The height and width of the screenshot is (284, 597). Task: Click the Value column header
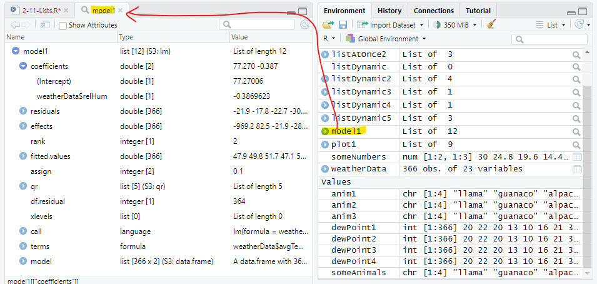coord(270,37)
